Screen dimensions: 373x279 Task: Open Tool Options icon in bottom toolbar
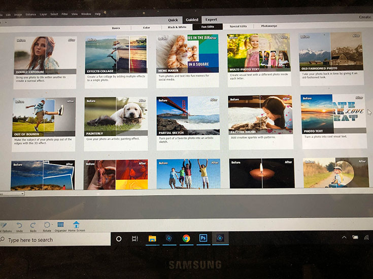click(x=5, y=227)
